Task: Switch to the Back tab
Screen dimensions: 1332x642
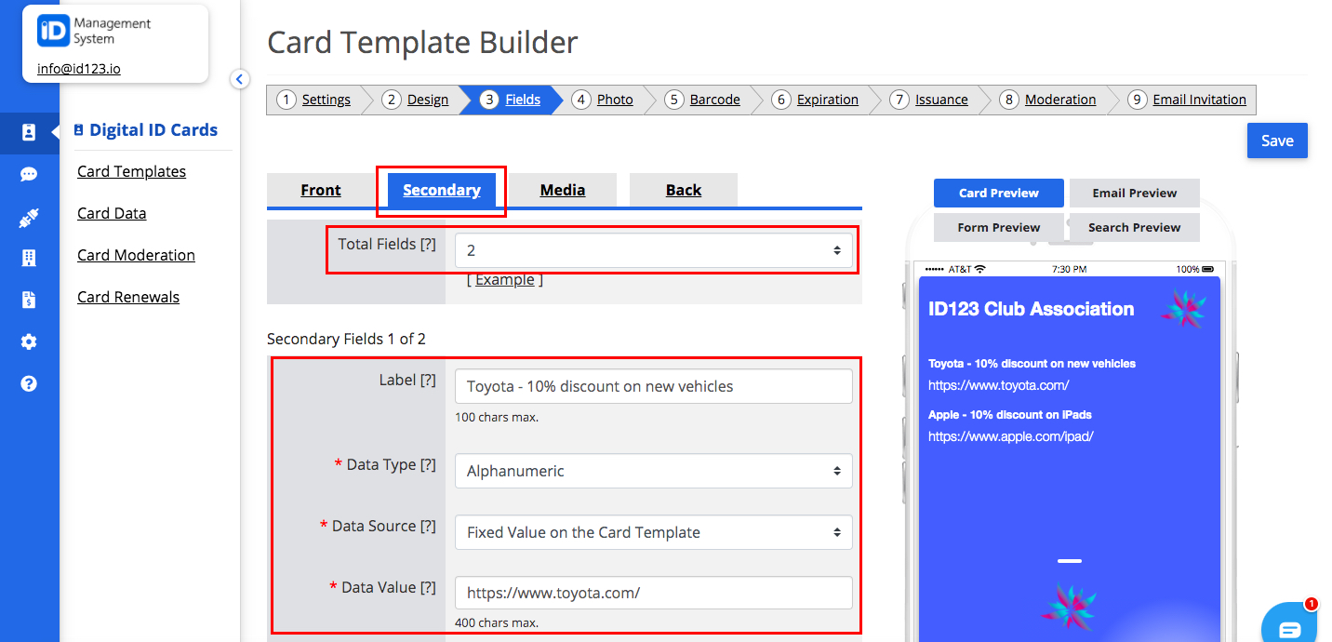Action: (x=684, y=190)
